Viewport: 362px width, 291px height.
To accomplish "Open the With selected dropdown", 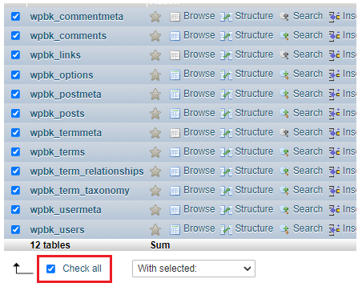I will (194, 269).
